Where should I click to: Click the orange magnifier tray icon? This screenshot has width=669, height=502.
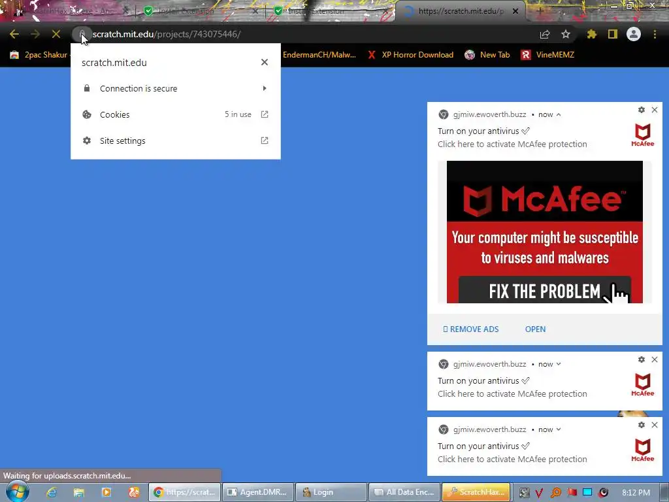[555, 493]
